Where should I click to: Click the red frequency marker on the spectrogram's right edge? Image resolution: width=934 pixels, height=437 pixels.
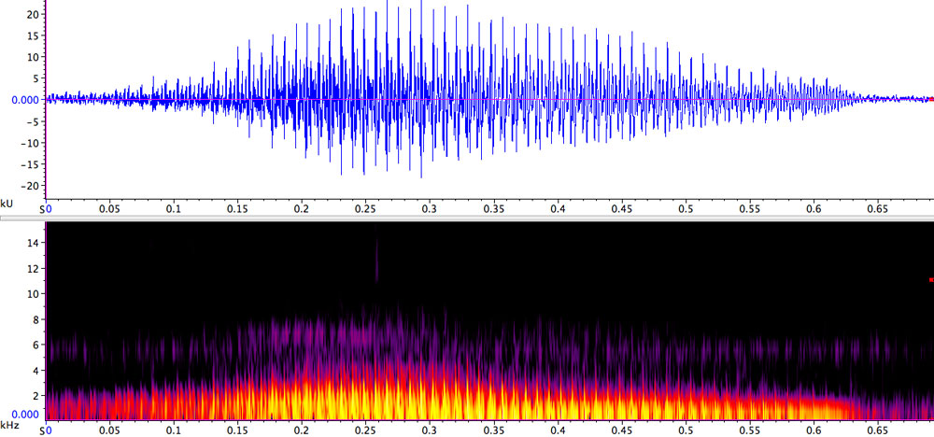coord(930,279)
